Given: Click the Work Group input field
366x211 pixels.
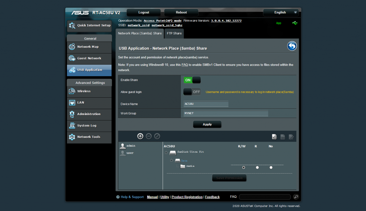Looking at the screenshot, I should pyautogui.click(x=226, y=113).
